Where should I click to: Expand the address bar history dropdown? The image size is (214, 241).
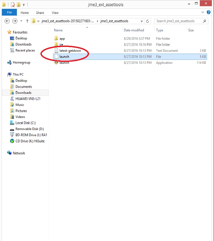142,21
